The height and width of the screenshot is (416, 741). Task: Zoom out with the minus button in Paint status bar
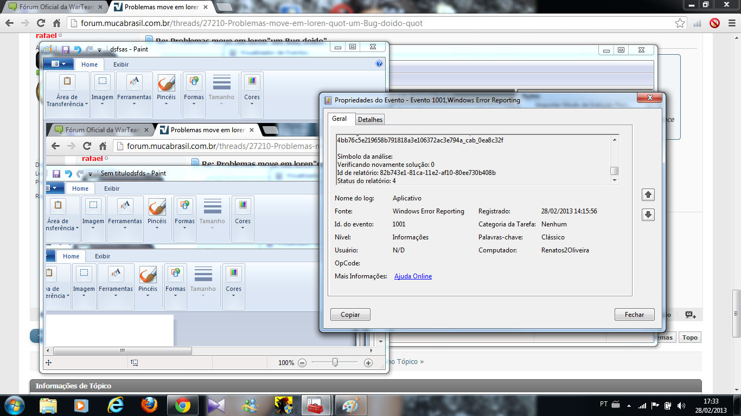302,363
